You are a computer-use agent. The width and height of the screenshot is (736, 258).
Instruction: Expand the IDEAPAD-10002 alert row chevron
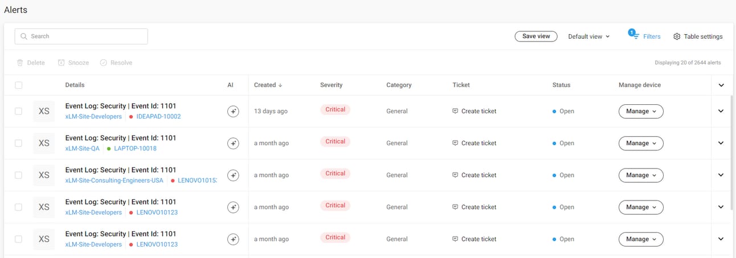coord(721,111)
